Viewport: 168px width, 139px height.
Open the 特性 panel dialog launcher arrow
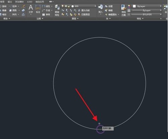pyautogui.click(x=161, y=19)
